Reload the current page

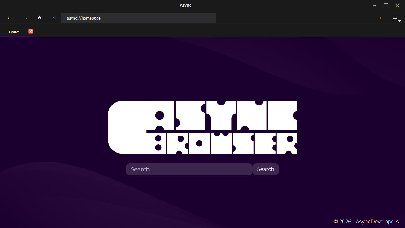pyautogui.click(x=40, y=18)
